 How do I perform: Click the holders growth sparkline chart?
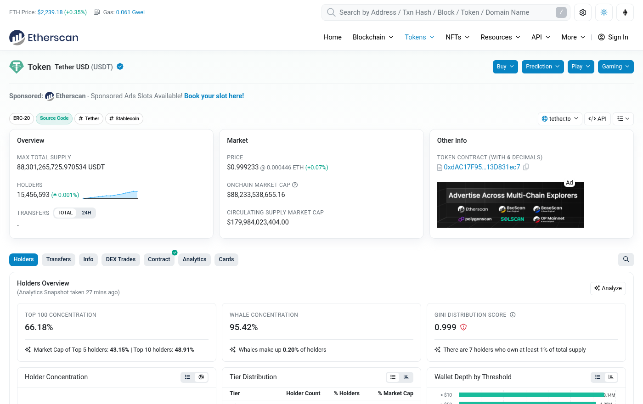pyautogui.click(x=110, y=195)
